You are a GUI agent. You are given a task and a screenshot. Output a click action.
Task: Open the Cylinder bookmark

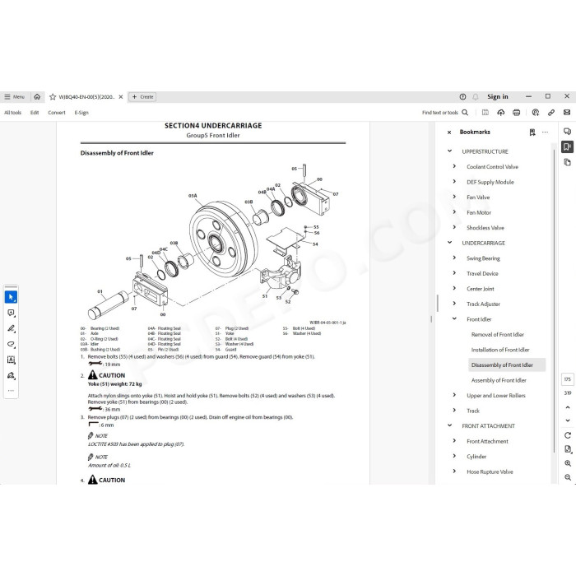[x=476, y=457]
